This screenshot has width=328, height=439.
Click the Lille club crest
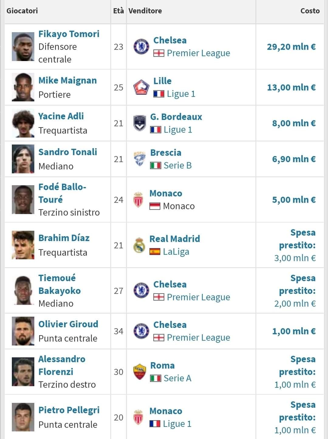click(x=141, y=87)
